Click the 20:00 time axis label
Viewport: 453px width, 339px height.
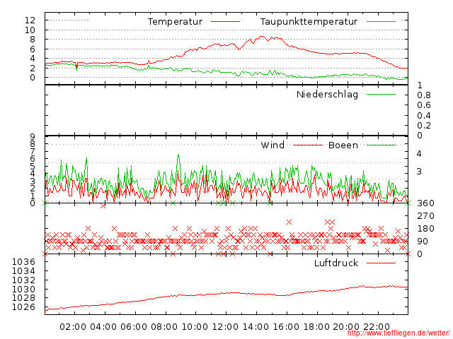(x=346, y=327)
